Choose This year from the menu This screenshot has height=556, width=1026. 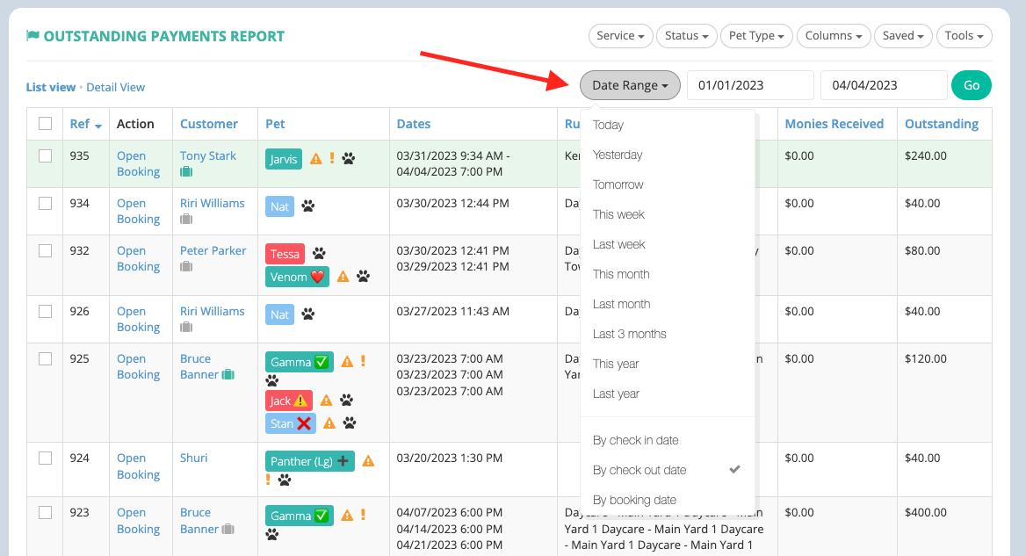click(616, 365)
